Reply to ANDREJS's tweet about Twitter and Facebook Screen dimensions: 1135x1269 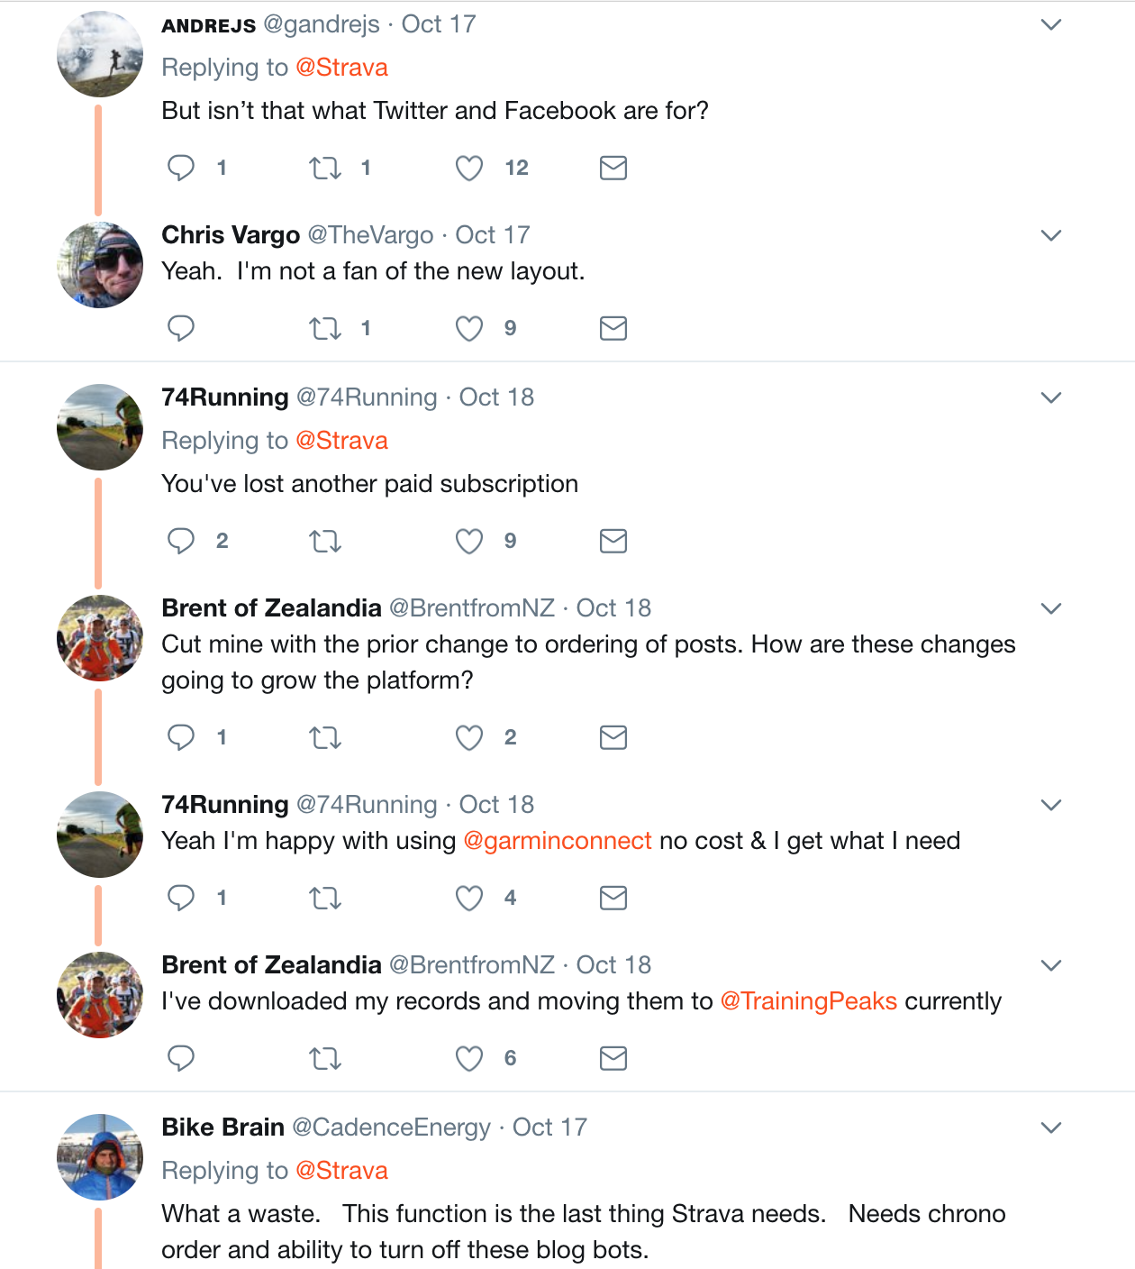pos(181,168)
